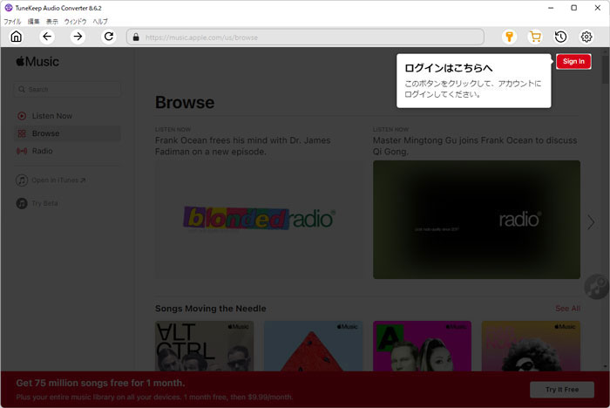This screenshot has height=408, width=610.
Task: Open conversion history clock icon
Action: pos(560,37)
